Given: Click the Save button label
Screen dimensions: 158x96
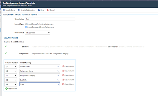Looking at the screenshot, I should (x=42, y=10).
